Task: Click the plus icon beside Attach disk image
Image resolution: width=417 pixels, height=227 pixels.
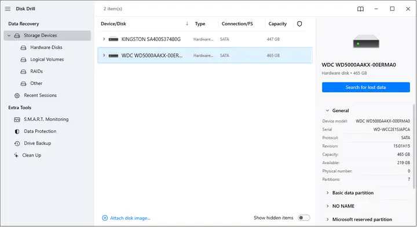Action: coord(105,218)
